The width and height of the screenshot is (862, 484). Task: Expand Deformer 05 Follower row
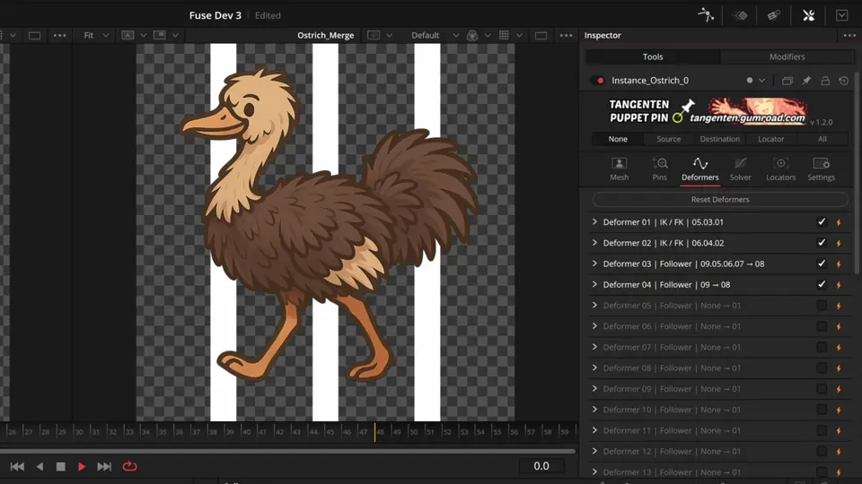[x=594, y=305]
